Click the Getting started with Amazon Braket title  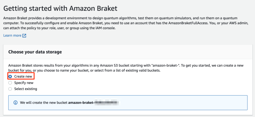tap(60, 8)
